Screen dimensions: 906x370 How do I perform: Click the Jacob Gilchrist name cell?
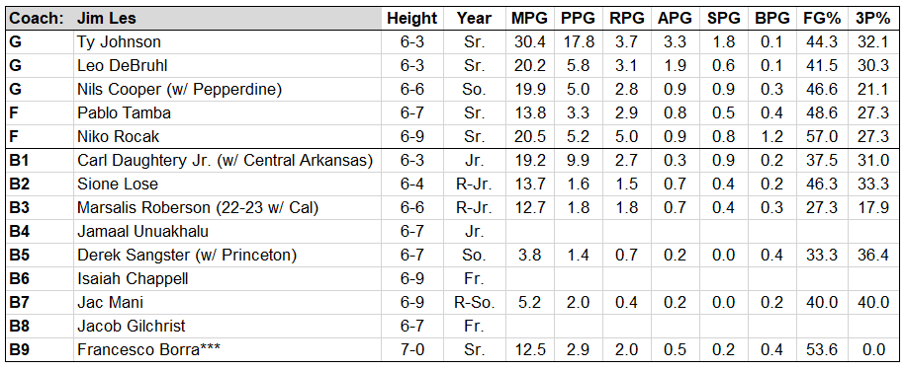pyautogui.click(x=227, y=327)
